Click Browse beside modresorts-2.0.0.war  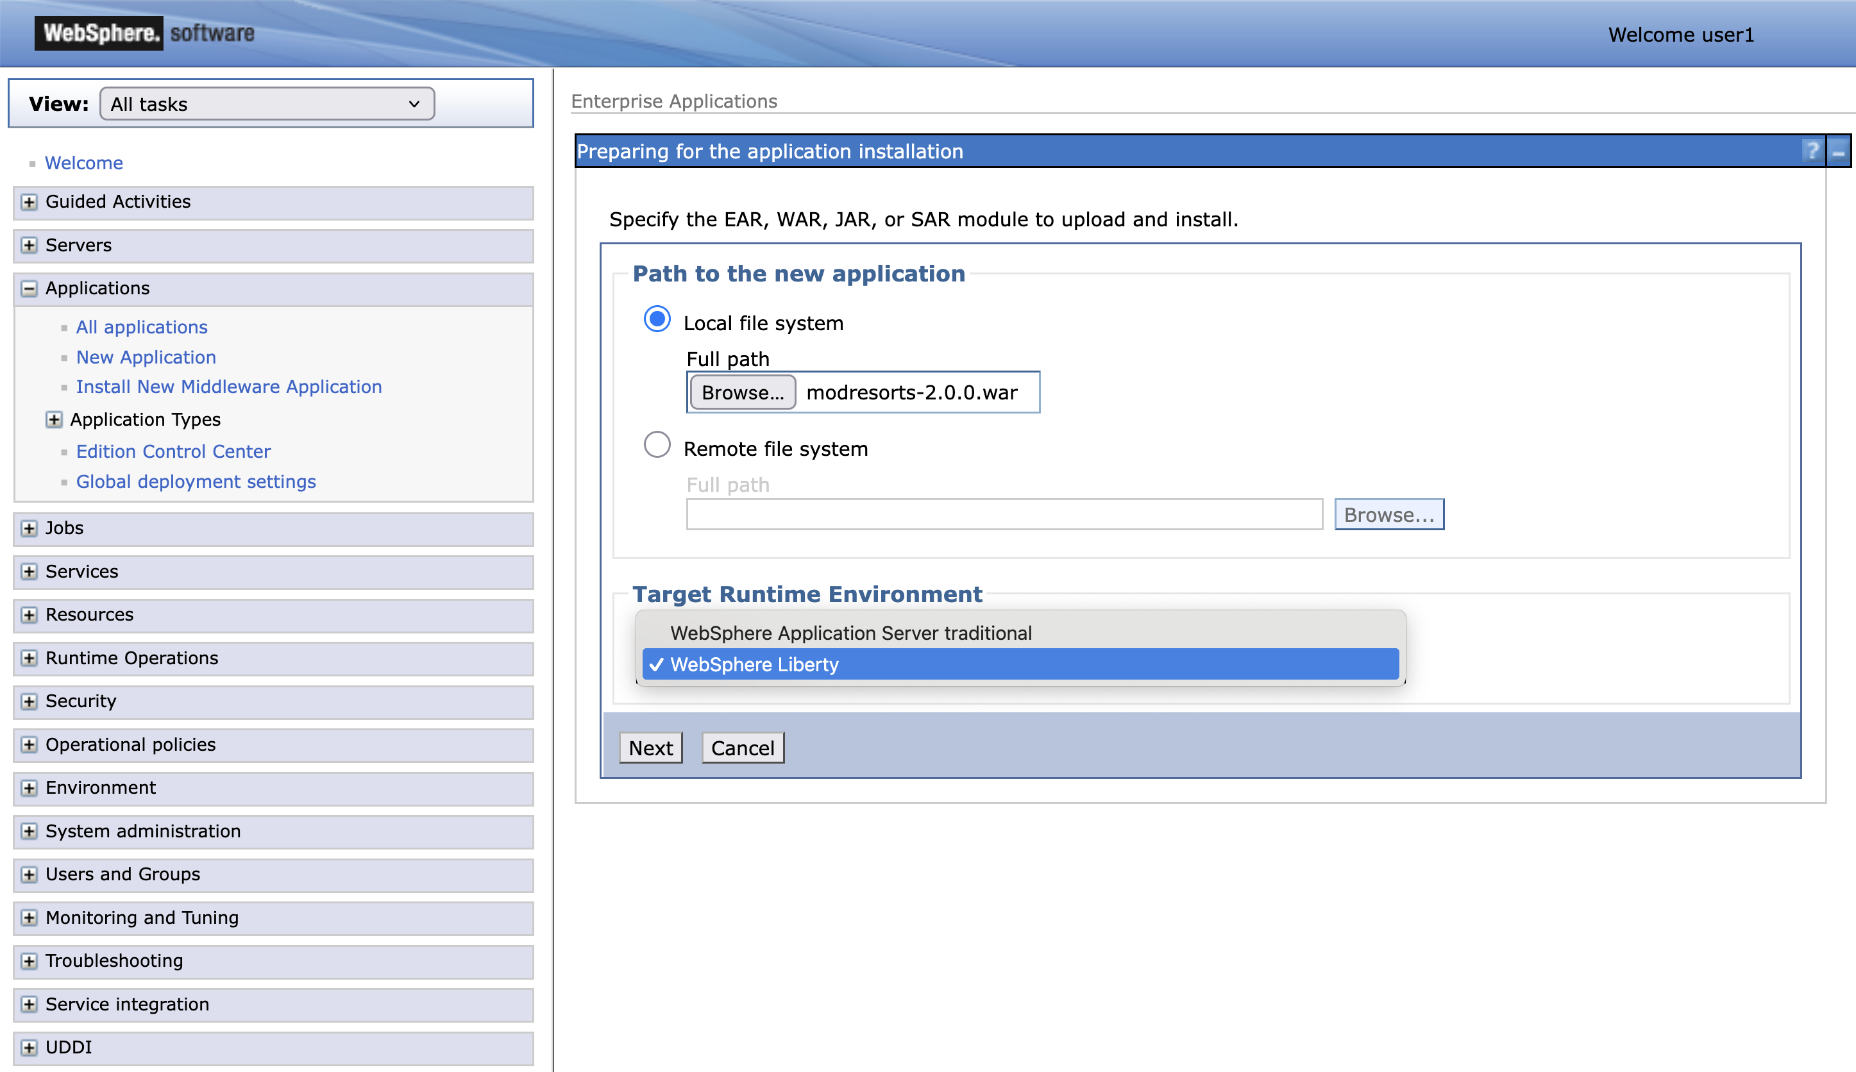click(741, 392)
